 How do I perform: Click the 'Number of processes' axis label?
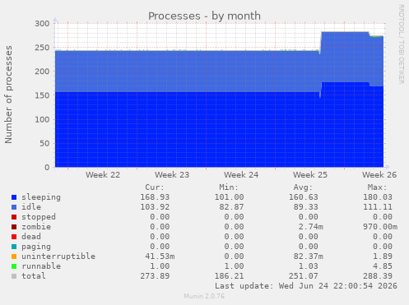(8, 95)
